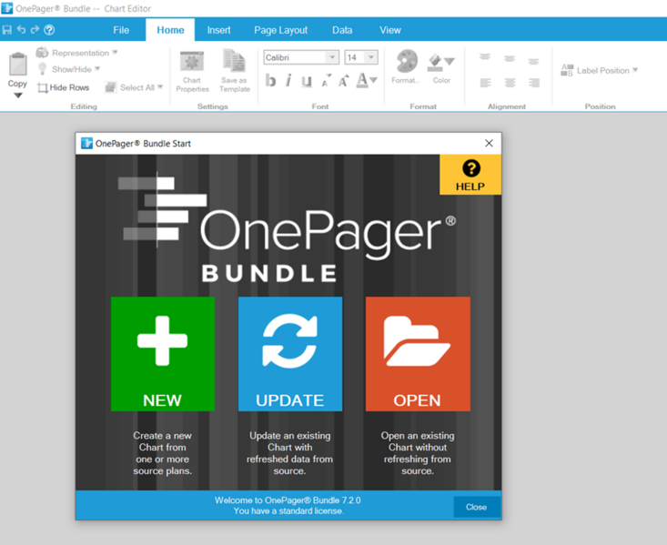667x545 pixels.
Task: Click the font color A button
Action: 362,80
